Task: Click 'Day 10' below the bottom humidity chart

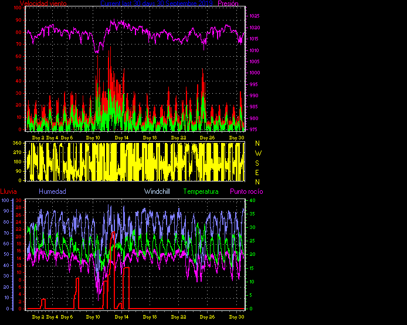Action: [93, 317]
